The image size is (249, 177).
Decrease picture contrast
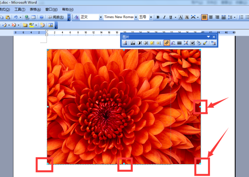tap(146, 43)
